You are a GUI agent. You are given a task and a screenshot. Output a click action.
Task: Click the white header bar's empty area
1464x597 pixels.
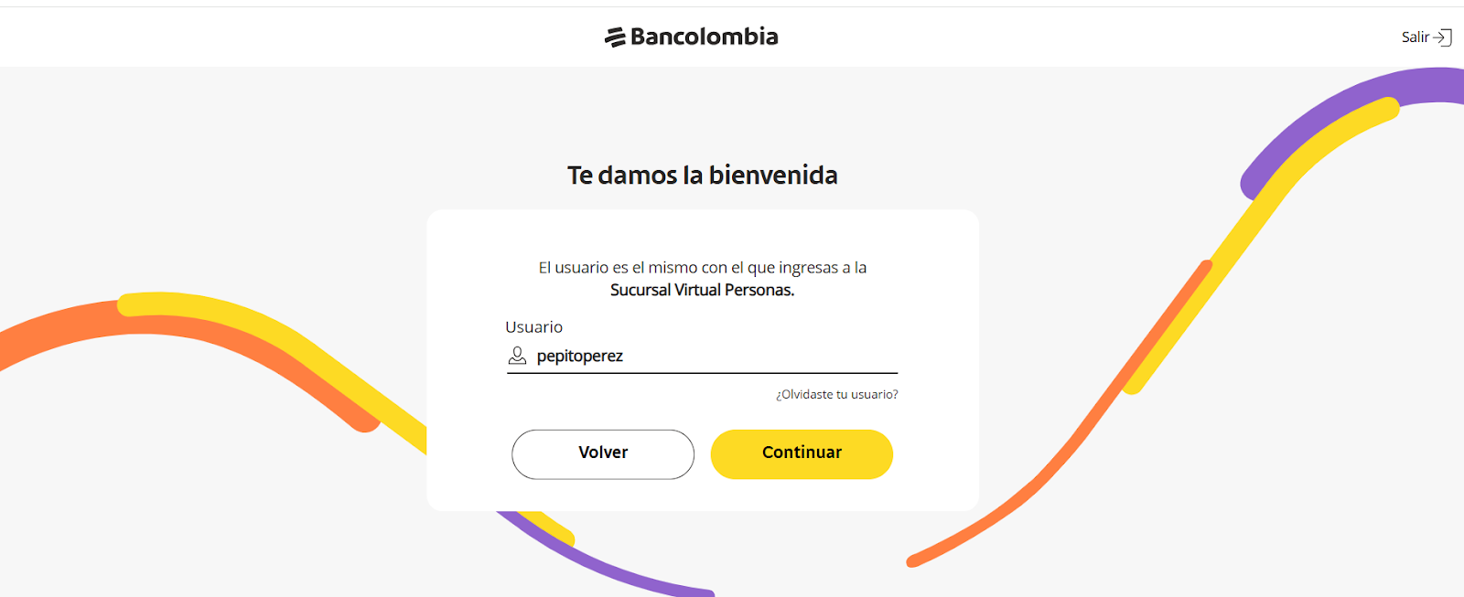point(274,37)
